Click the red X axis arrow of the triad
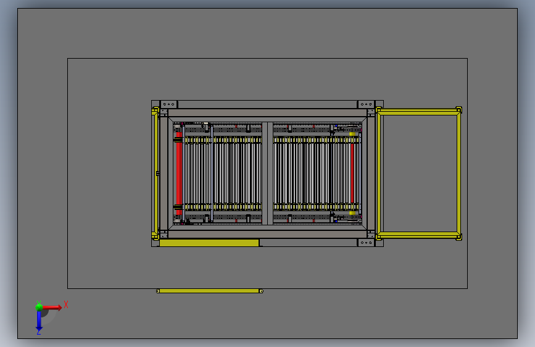The height and width of the screenshot is (347, 535). (52, 307)
